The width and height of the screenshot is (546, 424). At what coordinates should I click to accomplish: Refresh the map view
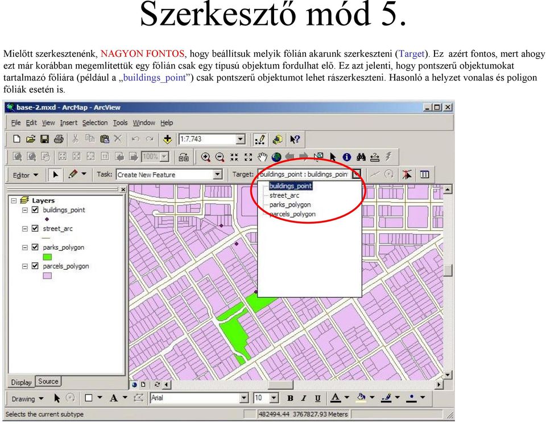pyautogui.click(x=157, y=384)
